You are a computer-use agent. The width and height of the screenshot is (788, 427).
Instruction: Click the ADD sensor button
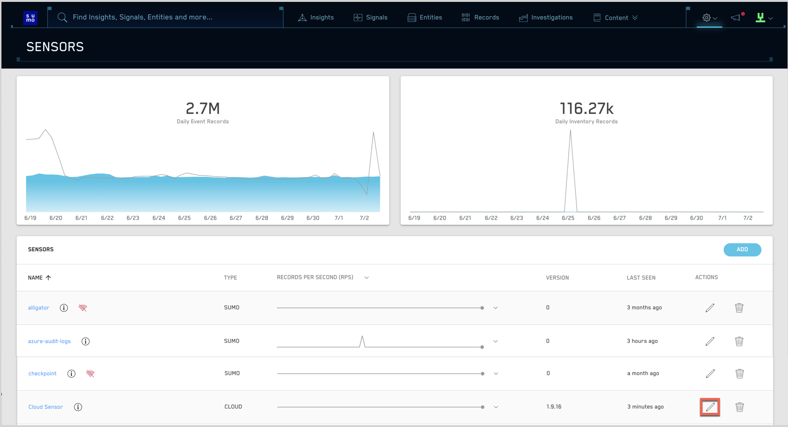(x=742, y=249)
